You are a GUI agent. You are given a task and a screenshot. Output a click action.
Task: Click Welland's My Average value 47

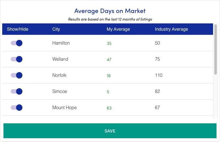click(x=109, y=59)
